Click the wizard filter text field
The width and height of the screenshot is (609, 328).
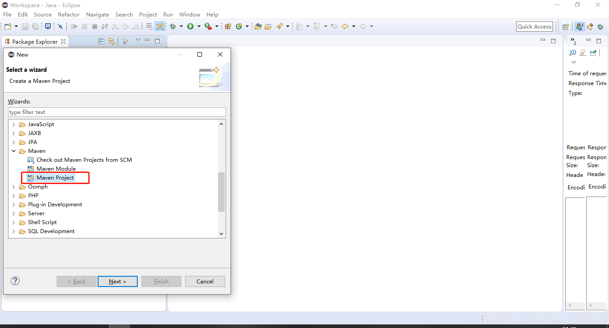tap(117, 112)
